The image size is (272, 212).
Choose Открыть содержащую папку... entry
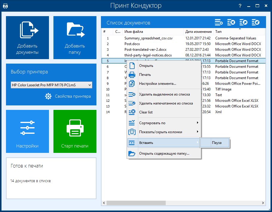pyautogui.click(x=164, y=153)
